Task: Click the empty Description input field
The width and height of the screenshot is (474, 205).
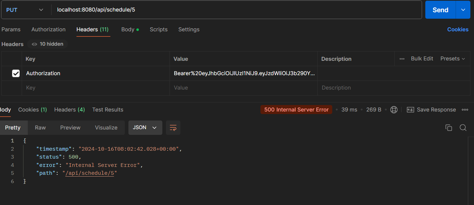Action: click(394, 88)
